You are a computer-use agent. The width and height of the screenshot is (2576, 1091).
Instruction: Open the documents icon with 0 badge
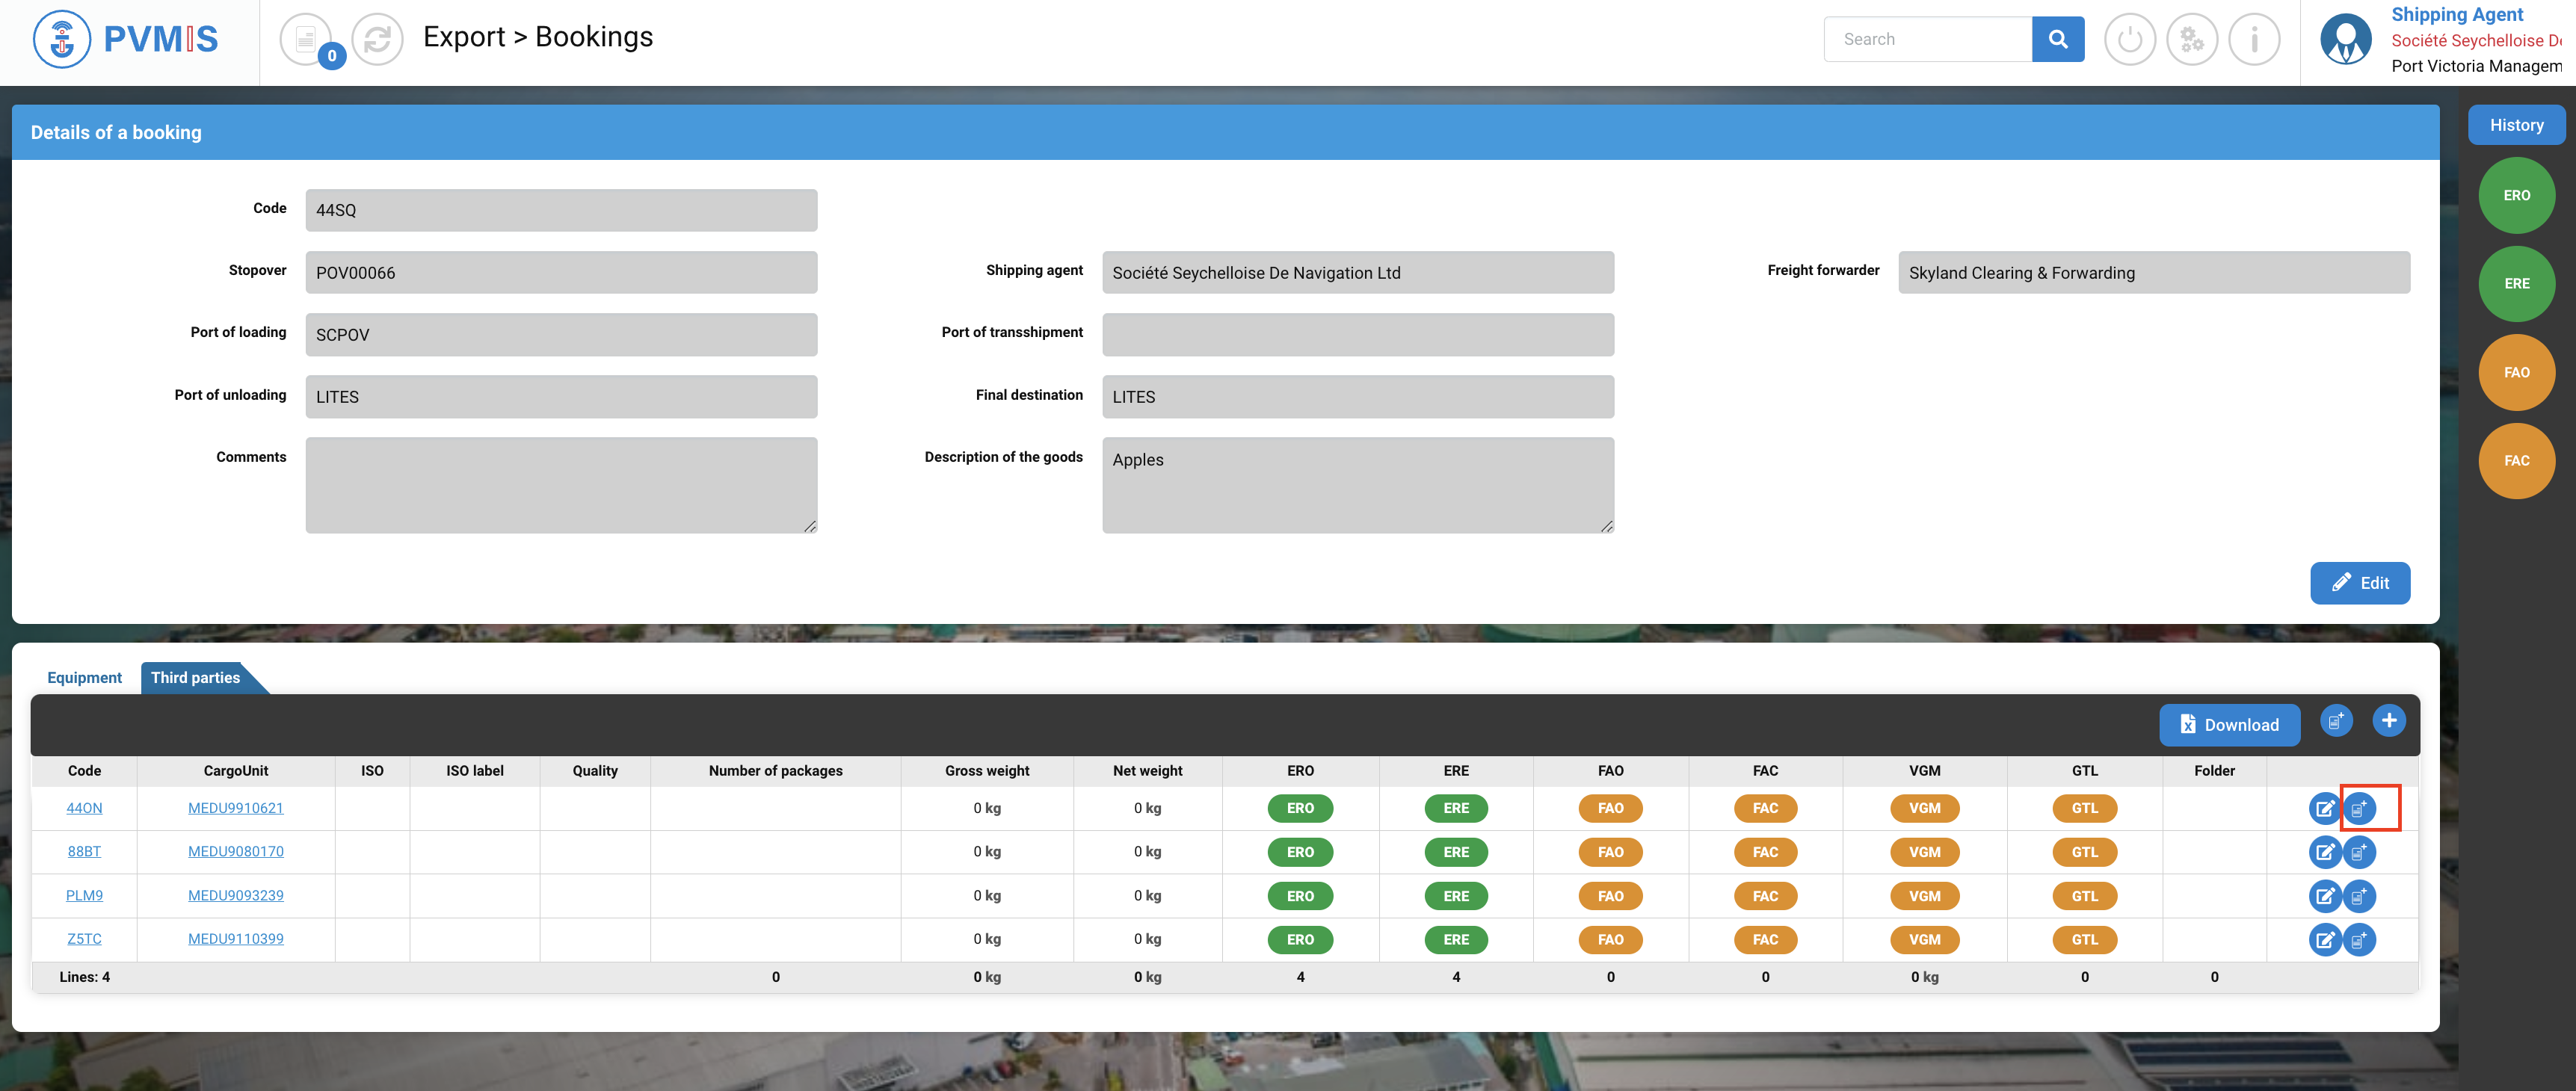(306, 40)
